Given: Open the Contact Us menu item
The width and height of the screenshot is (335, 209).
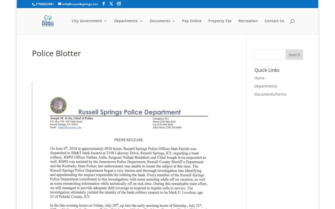Looking at the screenshot, I should 274,21.
